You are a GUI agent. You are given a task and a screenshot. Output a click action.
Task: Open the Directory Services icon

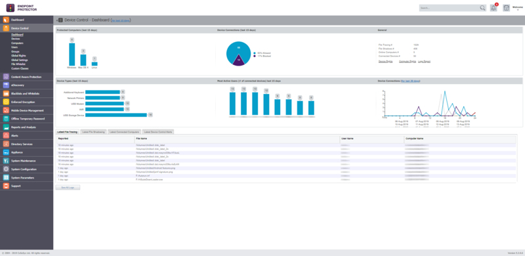tap(6, 144)
